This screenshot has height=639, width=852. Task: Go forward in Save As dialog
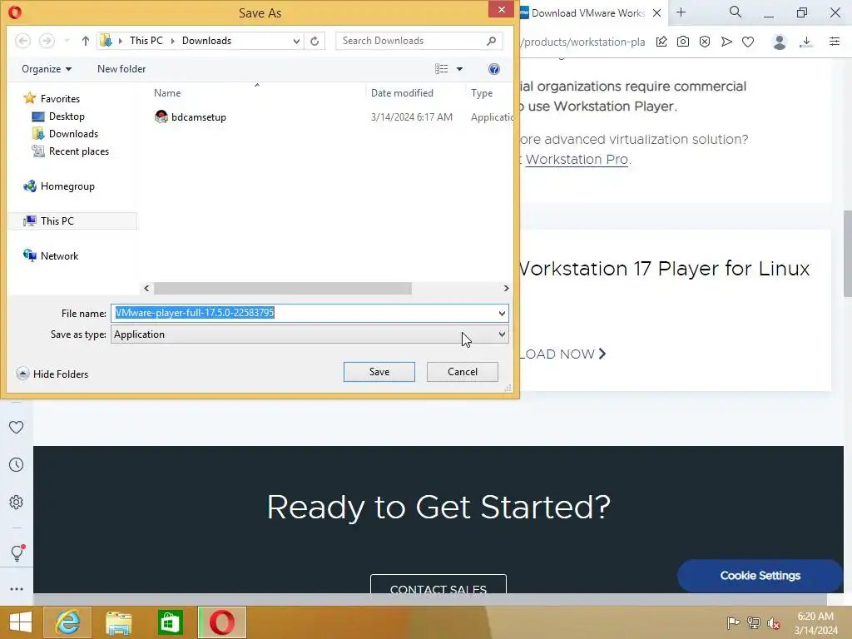(x=47, y=41)
